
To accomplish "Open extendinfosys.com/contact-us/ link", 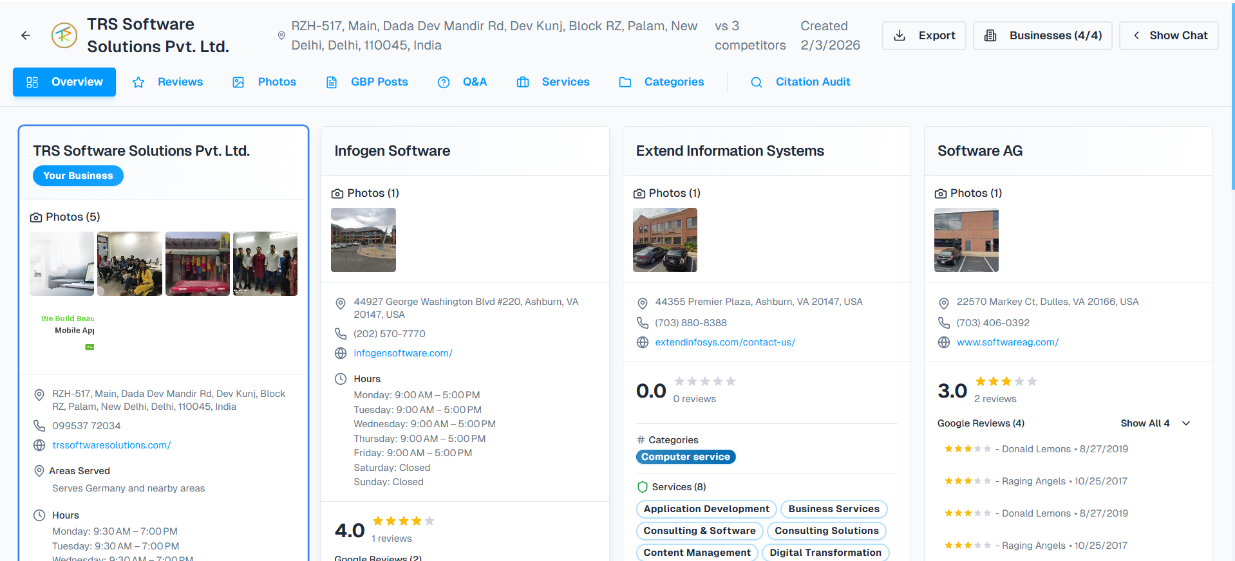I will pos(725,342).
